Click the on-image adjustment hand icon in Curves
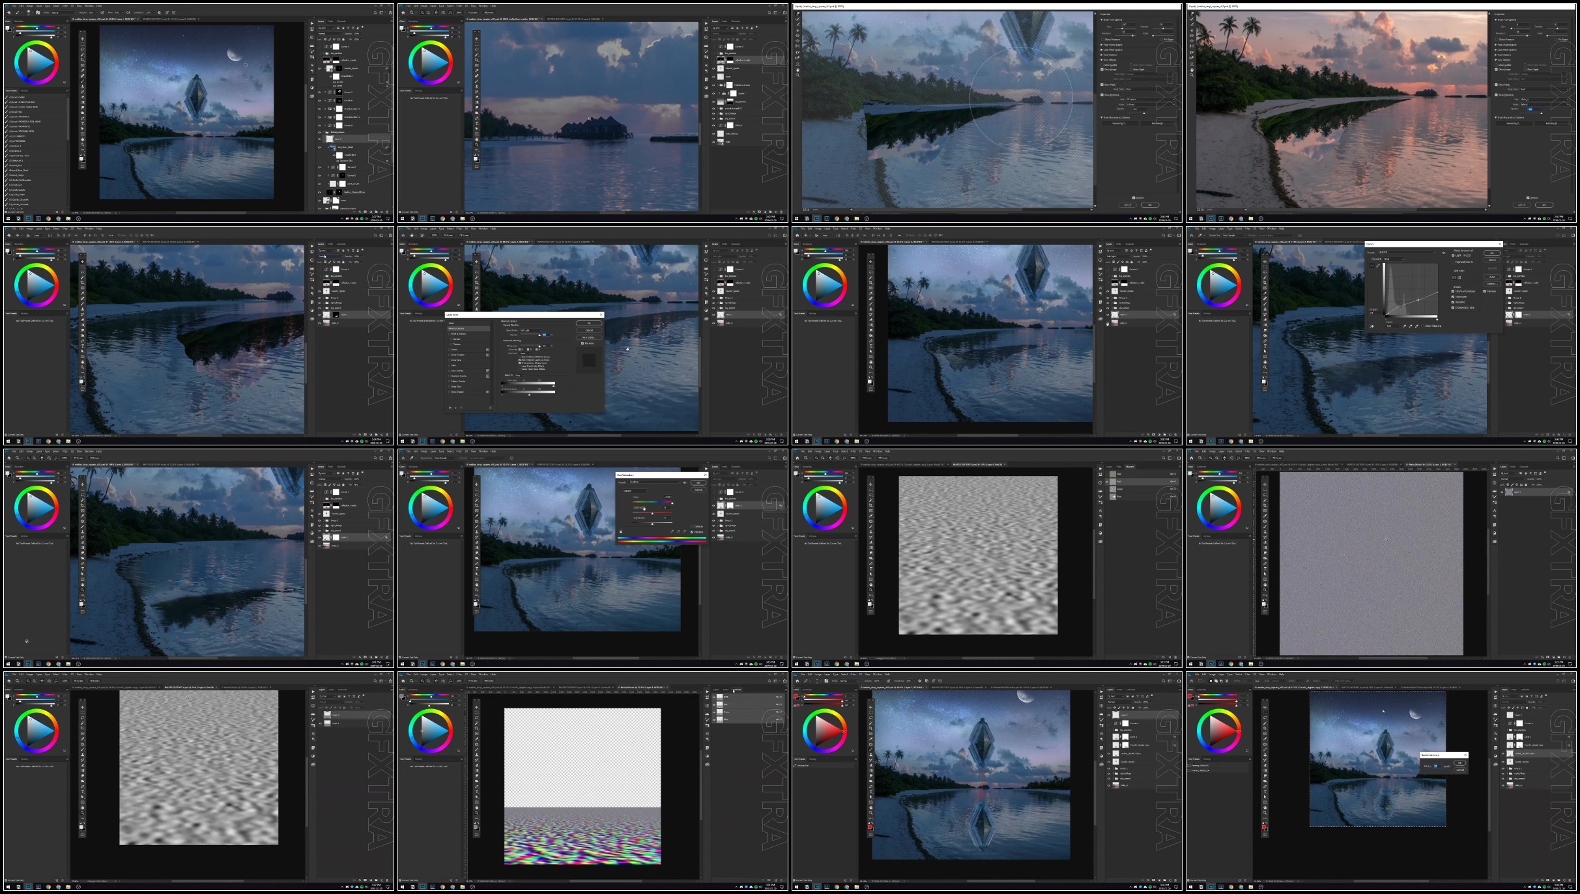The width and height of the screenshot is (1580, 894). [x=1372, y=326]
